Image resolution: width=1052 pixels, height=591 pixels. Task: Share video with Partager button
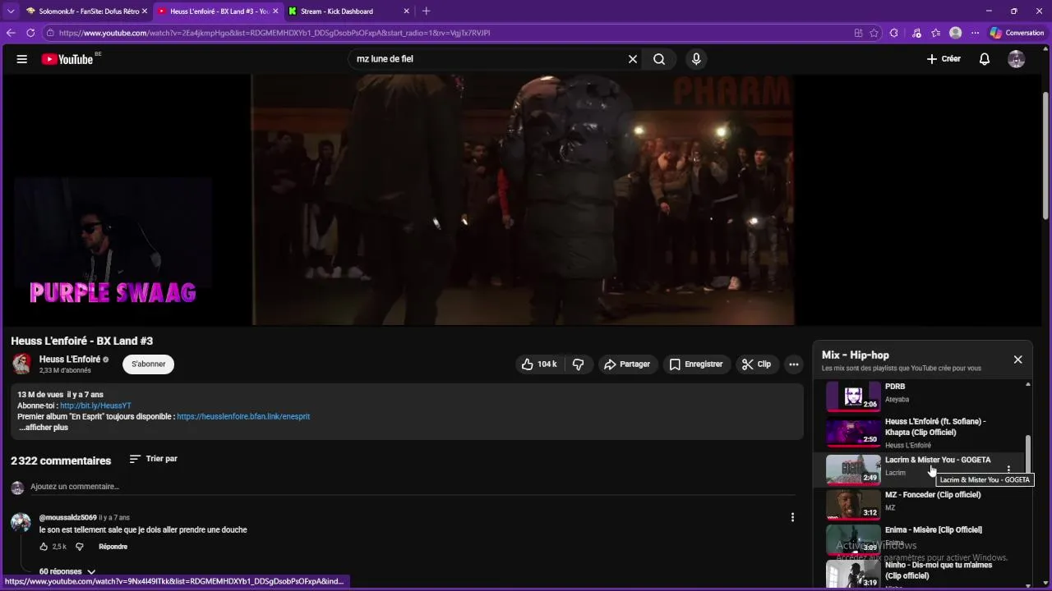click(627, 364)
